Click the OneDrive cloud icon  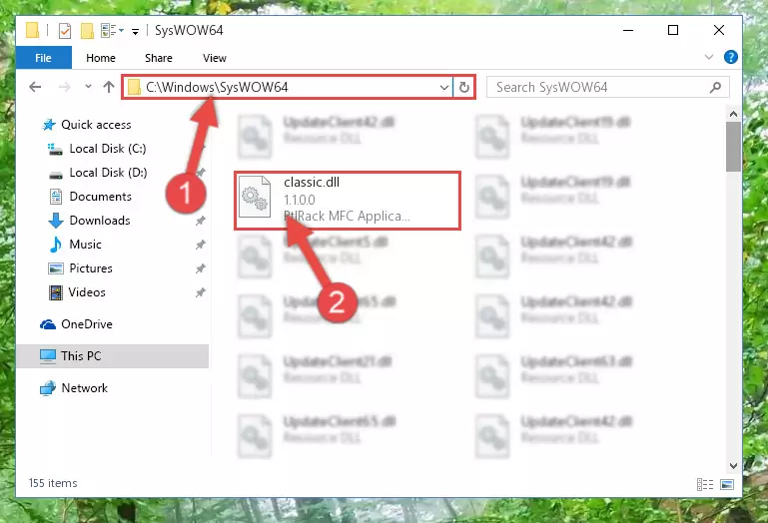click(x=48, y=324)
